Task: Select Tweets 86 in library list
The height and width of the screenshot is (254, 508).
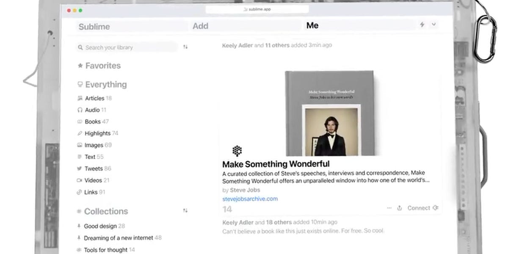Action: 98,168
